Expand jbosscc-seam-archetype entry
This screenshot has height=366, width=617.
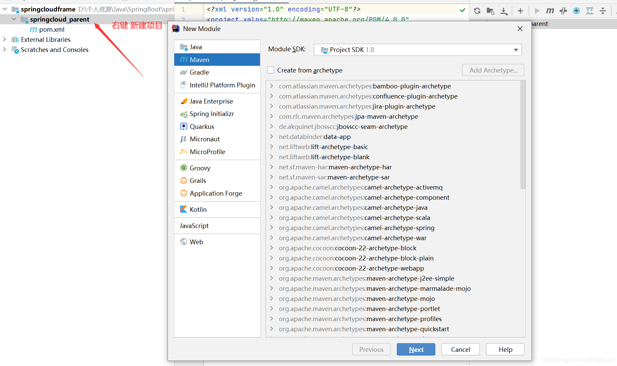point(272,126)
